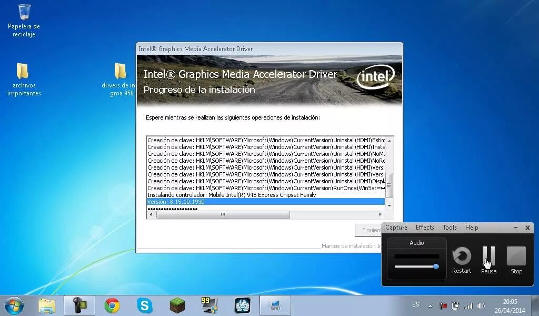Image resolution: width=539 pixels, height=316 pixels.
Task: Select the log line ending HDMI\Displ
Action: coord(265,181)
